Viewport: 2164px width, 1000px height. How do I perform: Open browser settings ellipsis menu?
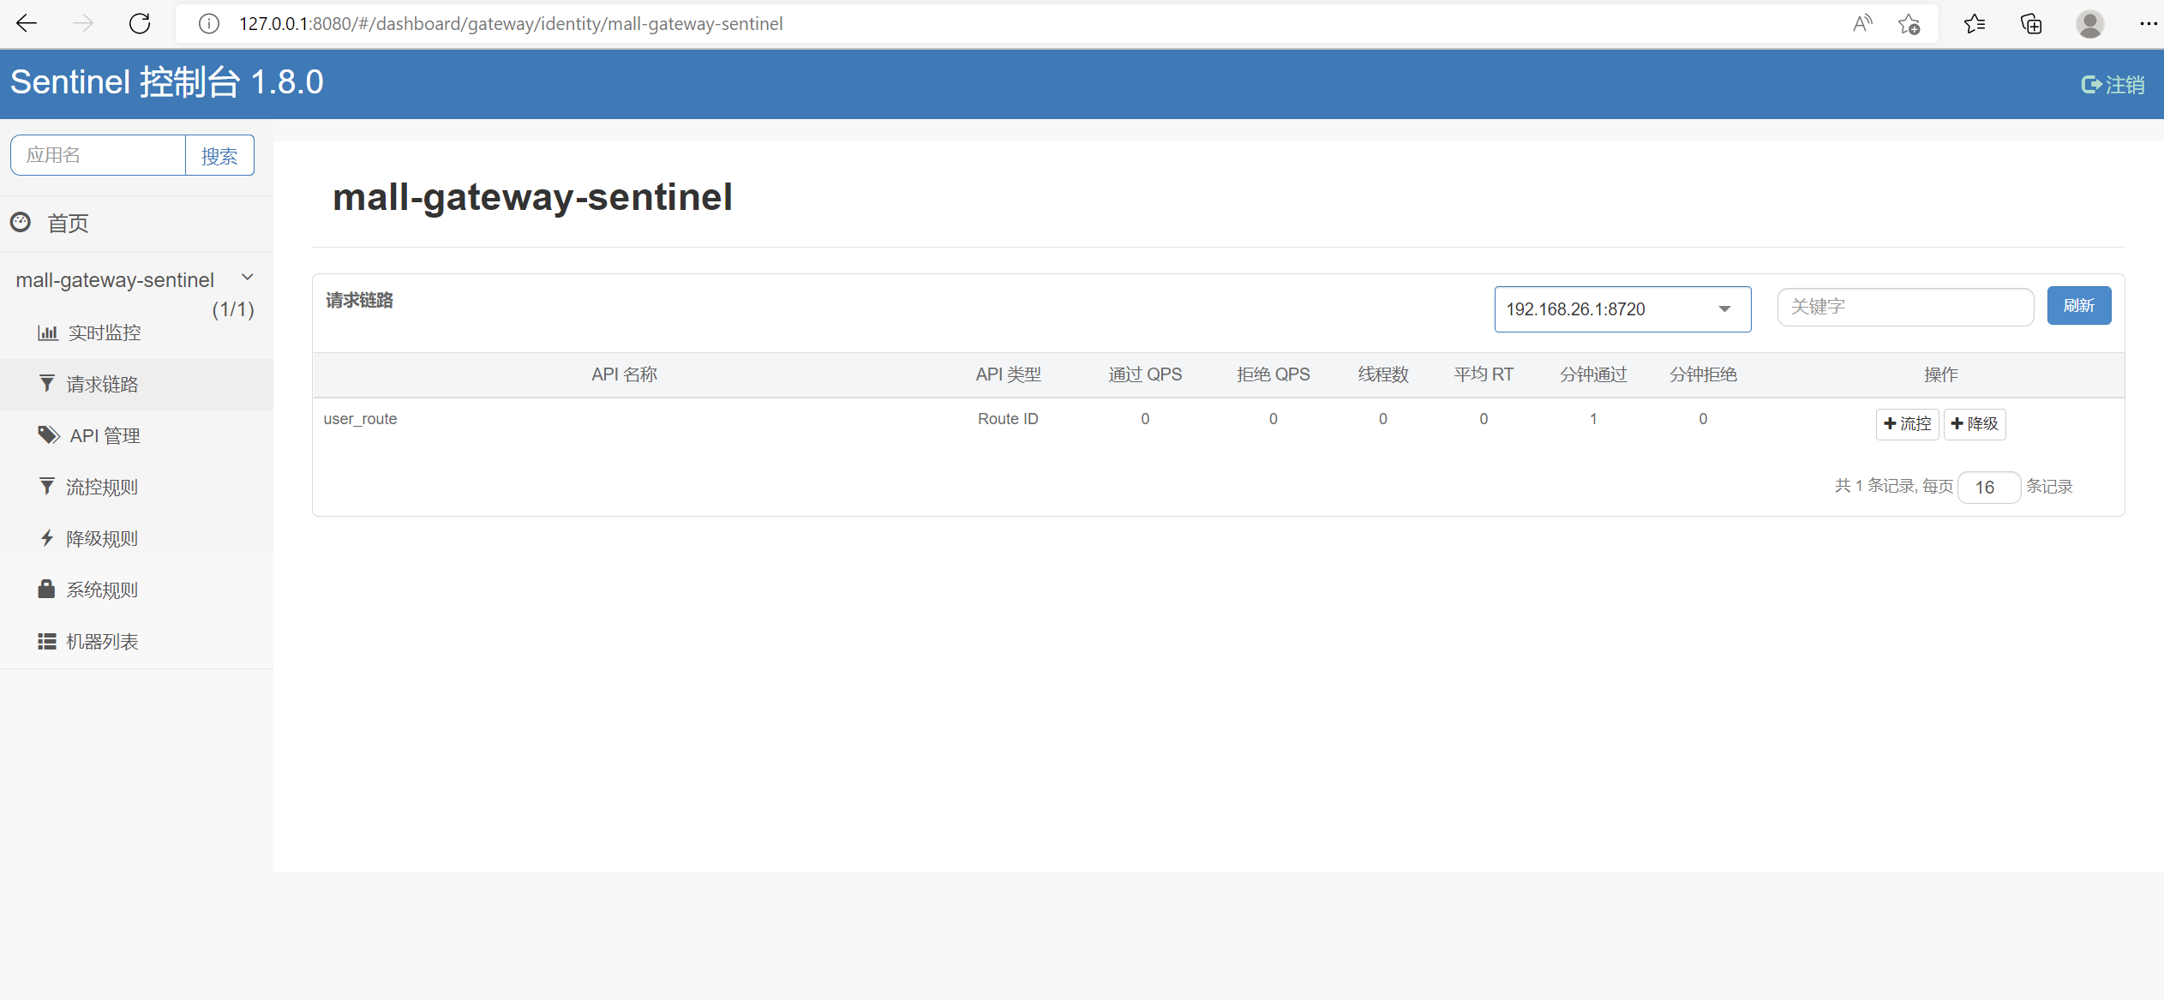point(2147,24)
